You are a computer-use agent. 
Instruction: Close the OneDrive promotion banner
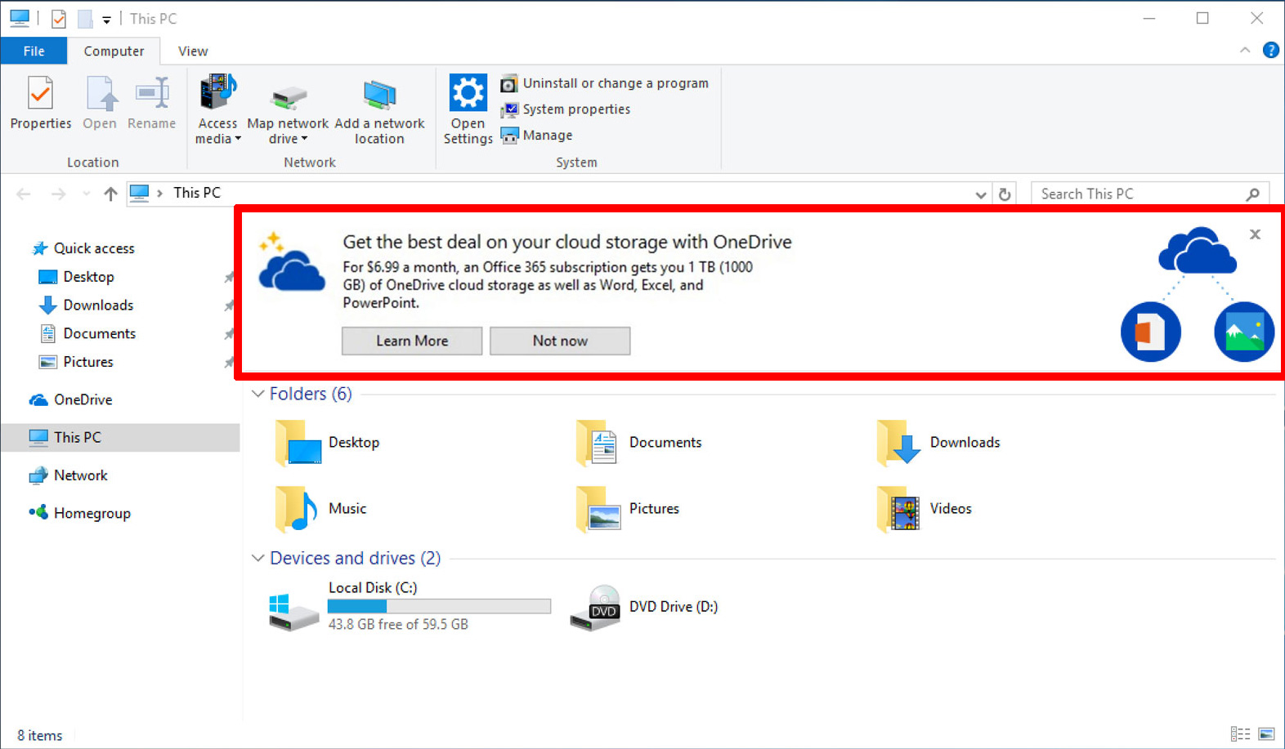(1255, 234)
